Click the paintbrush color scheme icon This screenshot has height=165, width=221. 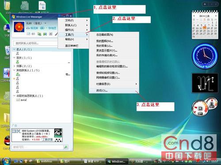click(56, 34)
